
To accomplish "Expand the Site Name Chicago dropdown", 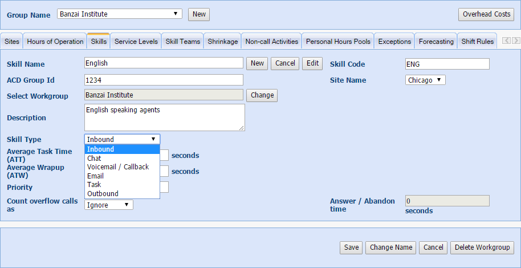I will pyautogui.click(x=425, y=80).
